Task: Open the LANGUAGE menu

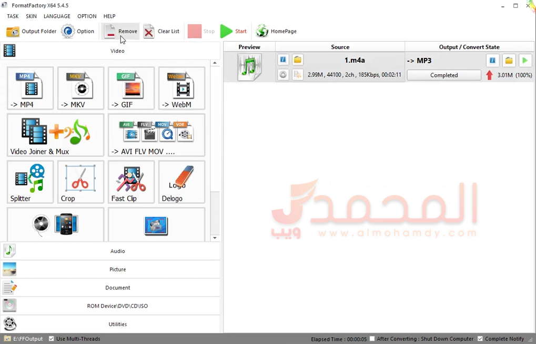Action: point(57,16)
